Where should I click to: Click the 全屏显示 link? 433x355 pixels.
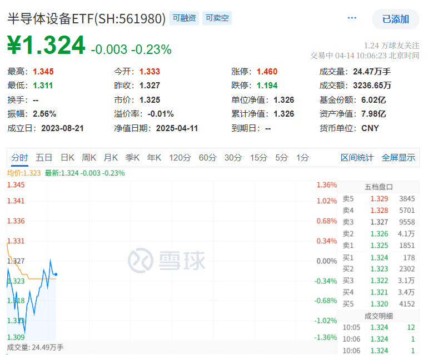398,158
